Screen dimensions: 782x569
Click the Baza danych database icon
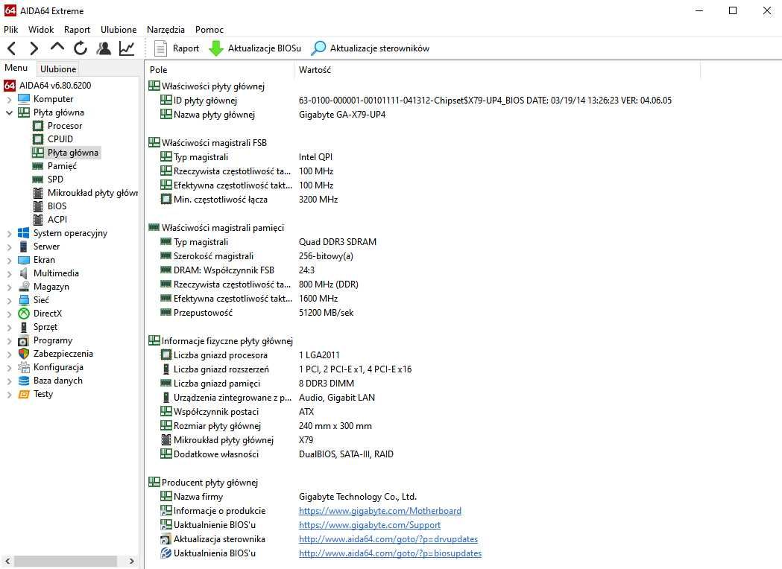point(23,381)
